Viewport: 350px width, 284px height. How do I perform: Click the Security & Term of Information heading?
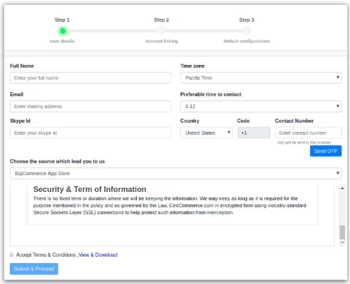pyautogui.click(x=89, y=189)
